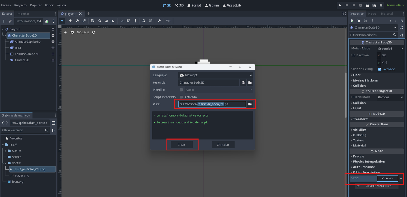Zoom in the 2D viewport with plus icon
This screenshot has height=197, width=407.
[x=93, y=32]
